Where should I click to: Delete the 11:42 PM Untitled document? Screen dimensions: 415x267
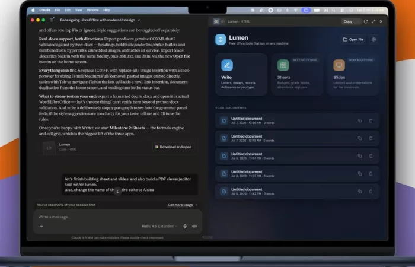(371, 191)
